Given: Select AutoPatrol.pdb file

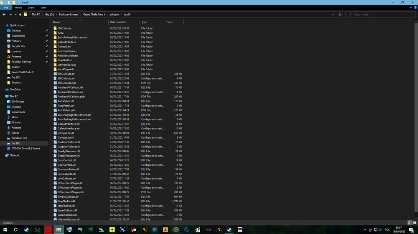Looking at the screenshot, I should click(66, 110).
